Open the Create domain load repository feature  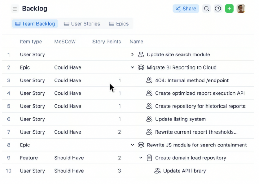pyautogui.click(x=191, y=158)
